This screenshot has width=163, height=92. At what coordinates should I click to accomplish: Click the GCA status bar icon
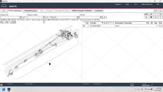[2, 85]
